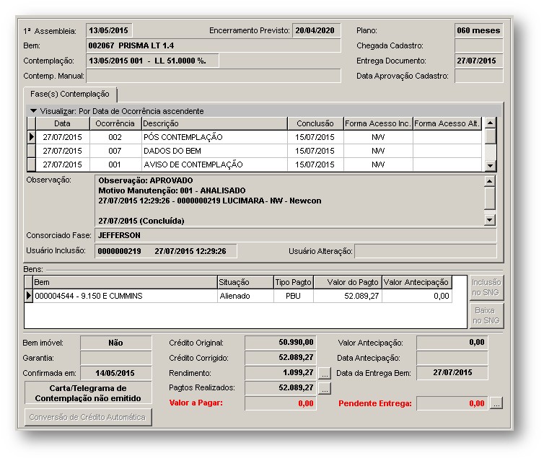544x461 pixels.
Task: Click row selector of PÓS CONTEMPLAÇÃO
Action: coord(31,137)
